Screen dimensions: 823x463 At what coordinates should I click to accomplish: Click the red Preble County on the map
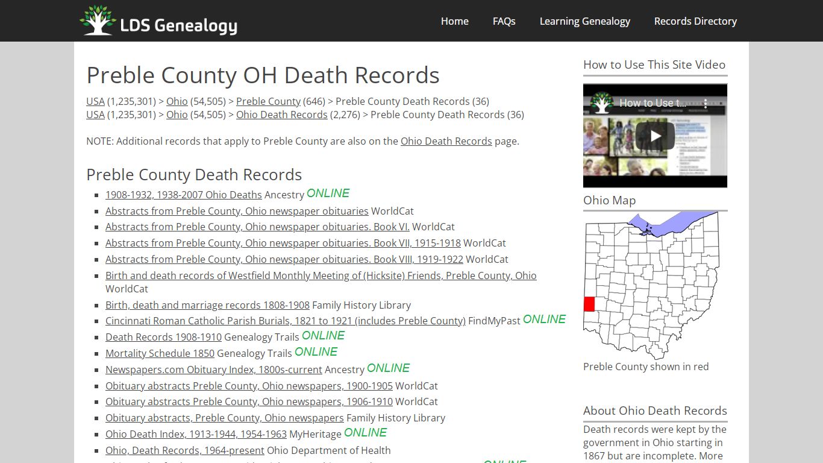coord(589,304)
